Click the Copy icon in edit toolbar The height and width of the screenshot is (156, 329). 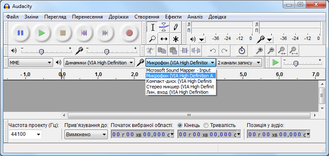tap(162, 50)
